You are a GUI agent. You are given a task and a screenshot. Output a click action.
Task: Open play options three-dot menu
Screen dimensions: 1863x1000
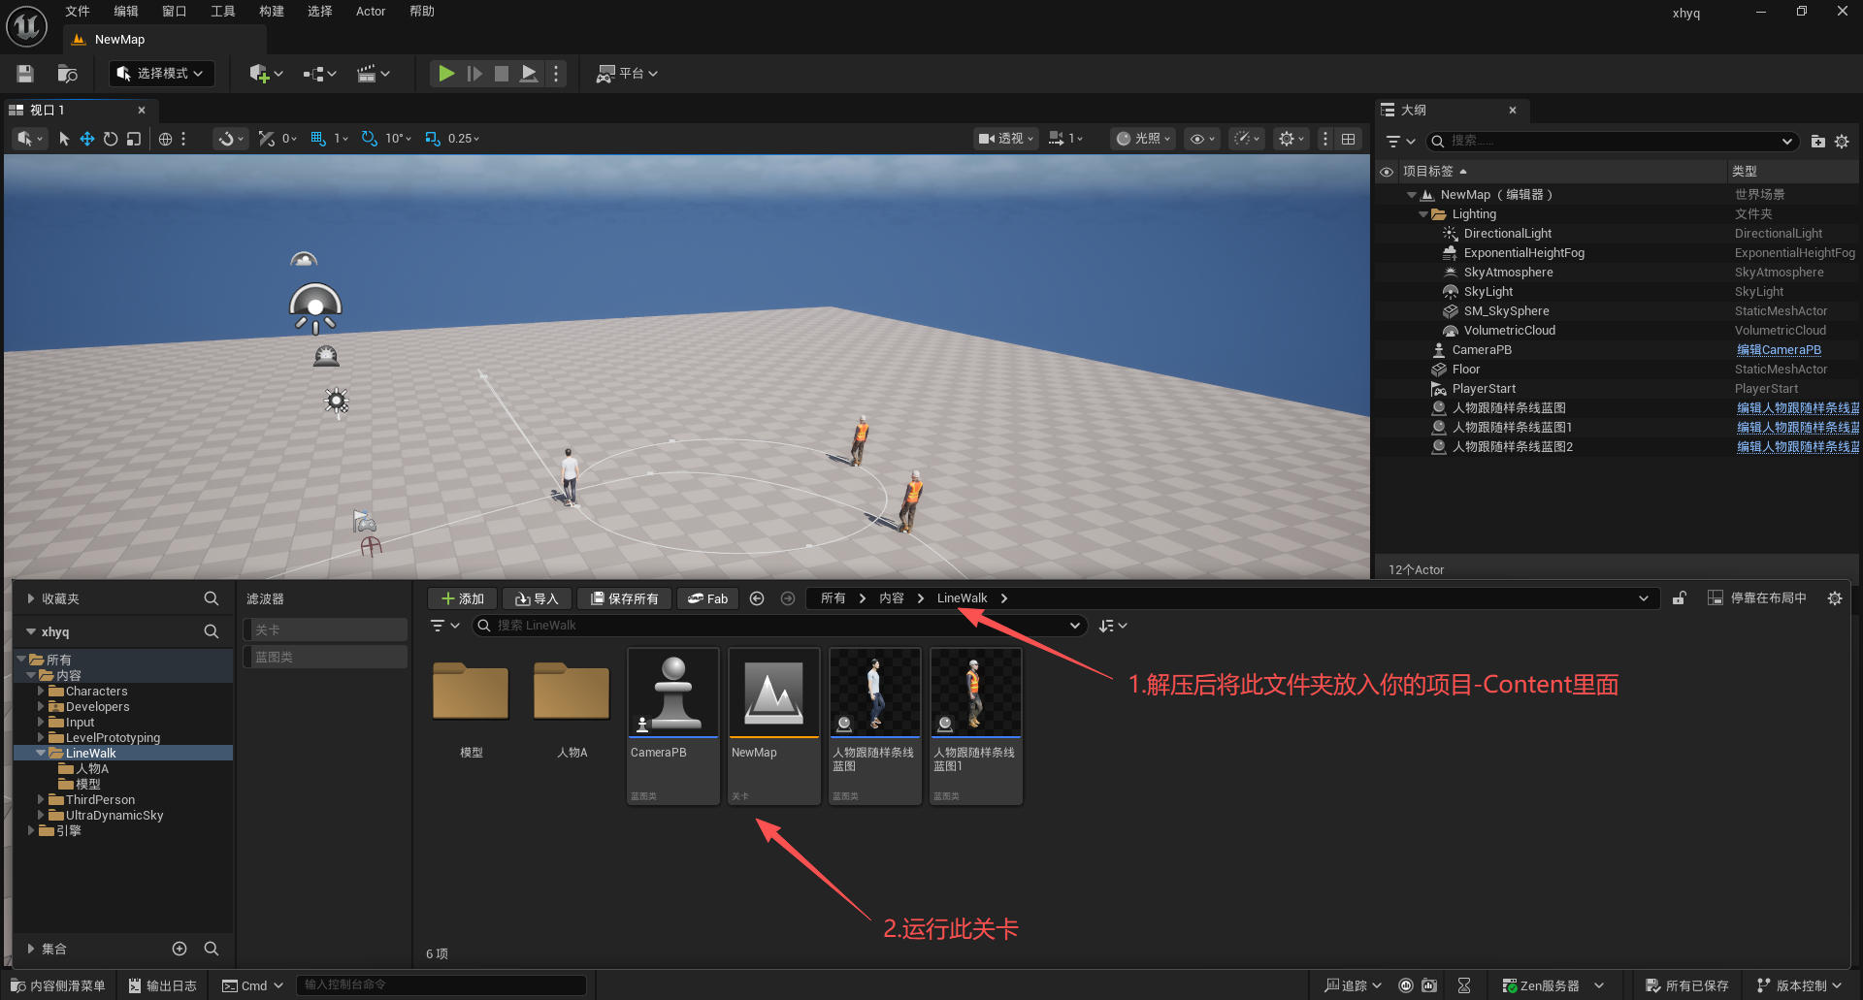(556, 74)
